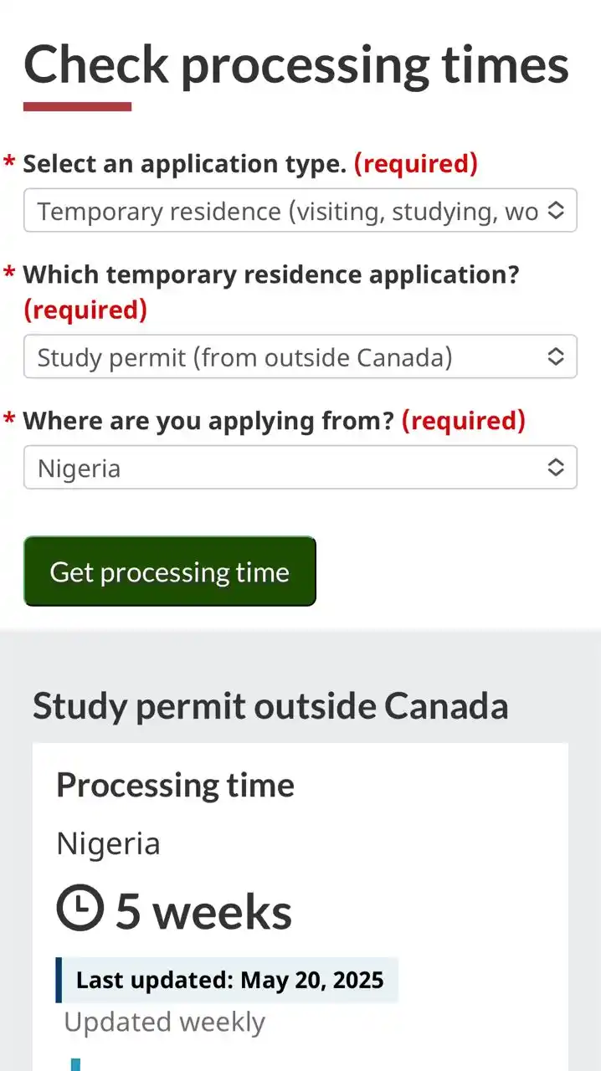Viewport: 601px width, 1071px height.
Task: Open the country dropdown showing Nigeria
Action: (300, 468)
